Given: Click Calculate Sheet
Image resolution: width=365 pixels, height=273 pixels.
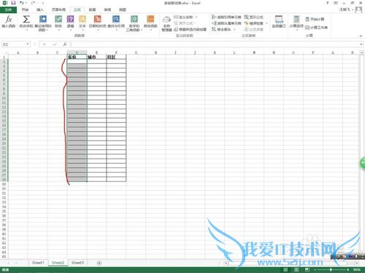Looking at the screenshot, I should [316, 28].
